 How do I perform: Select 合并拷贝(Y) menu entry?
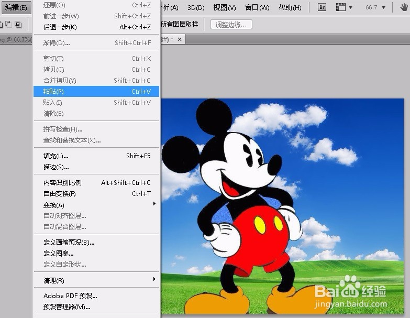click(96, 81)
